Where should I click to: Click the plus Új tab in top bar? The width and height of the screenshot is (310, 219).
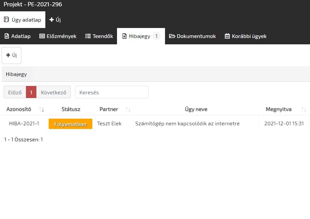(x=55, y=20)
